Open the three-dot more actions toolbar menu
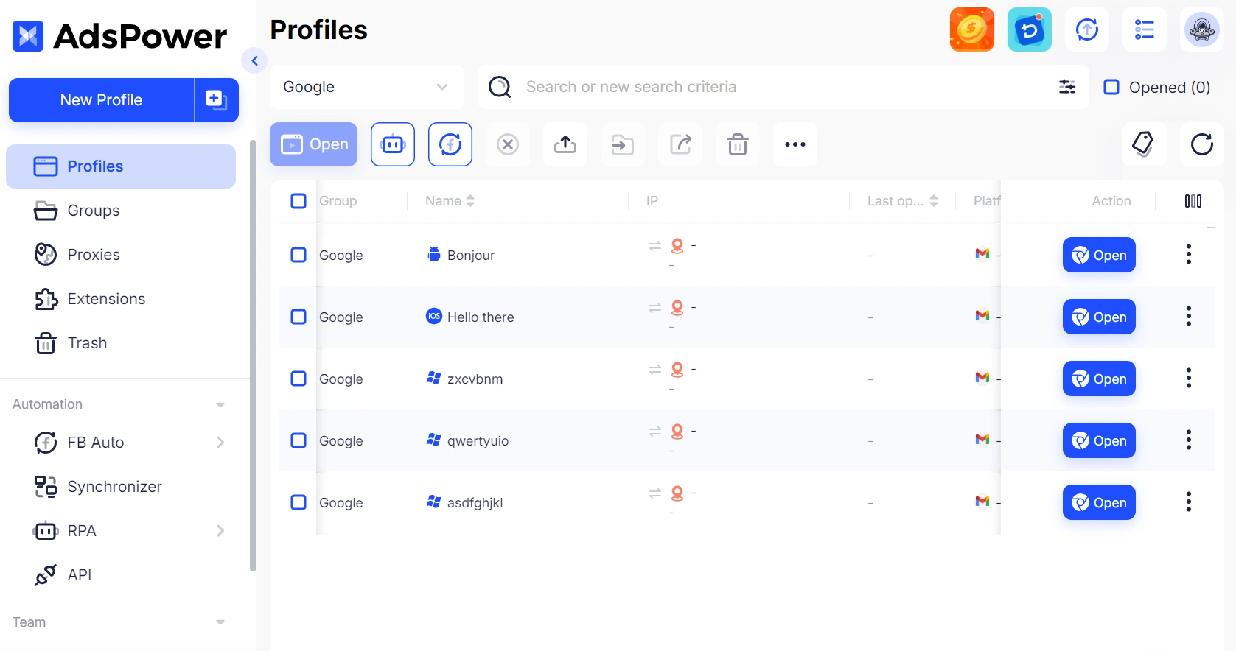 point(795,144)
